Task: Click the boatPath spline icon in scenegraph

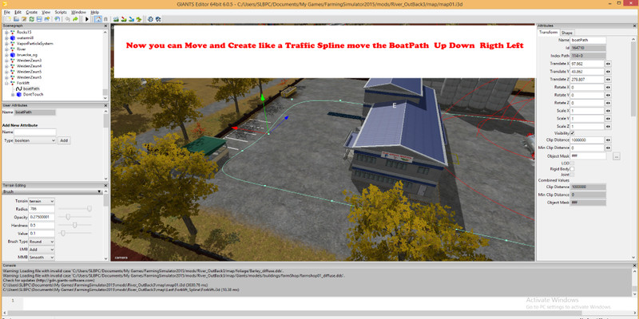Action: [x=18, y=89]
